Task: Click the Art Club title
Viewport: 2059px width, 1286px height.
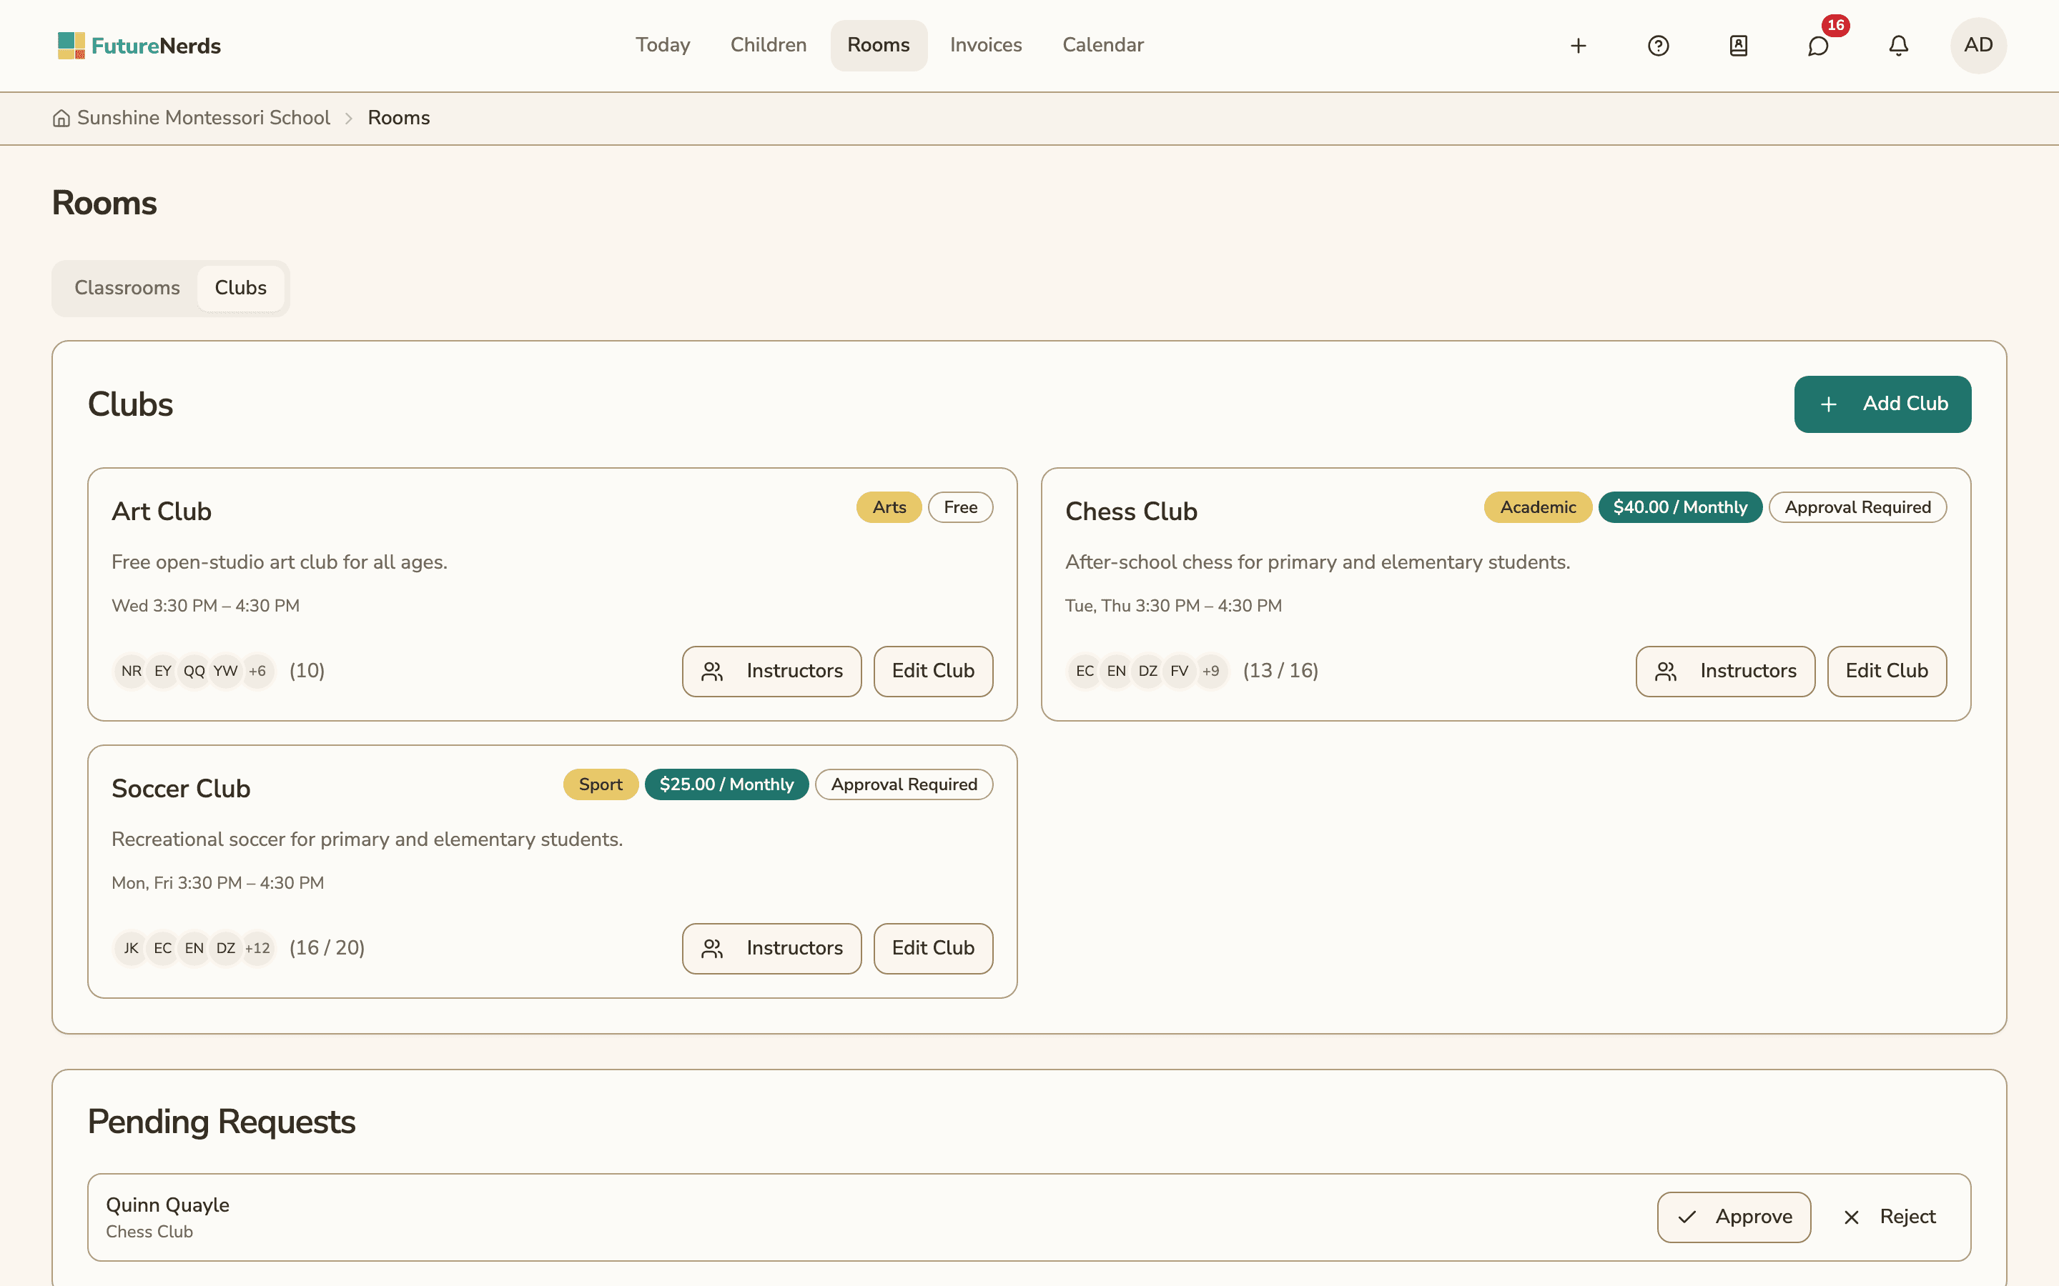Action: click(x=162, y=512)
